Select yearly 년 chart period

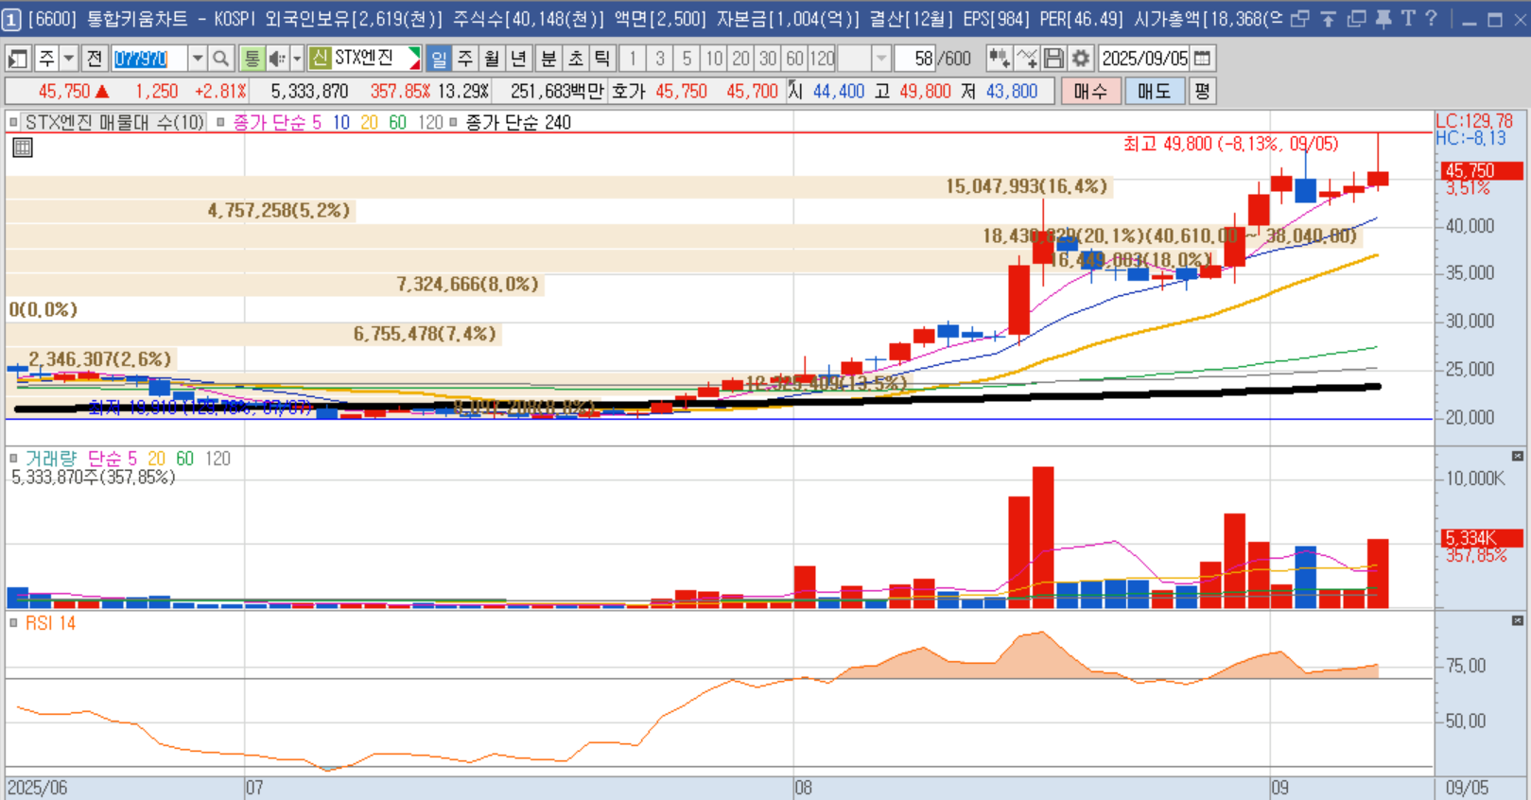(518, 59)
